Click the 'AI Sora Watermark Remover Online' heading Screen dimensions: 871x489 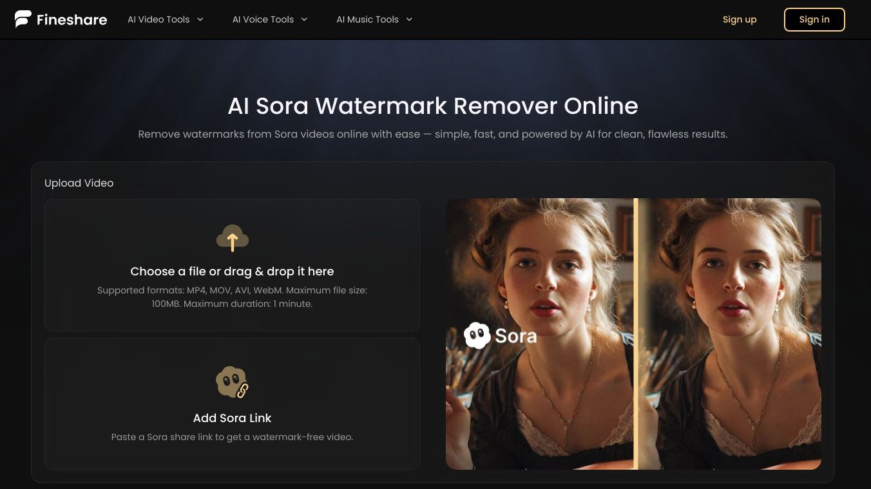[x=433, y=106]
